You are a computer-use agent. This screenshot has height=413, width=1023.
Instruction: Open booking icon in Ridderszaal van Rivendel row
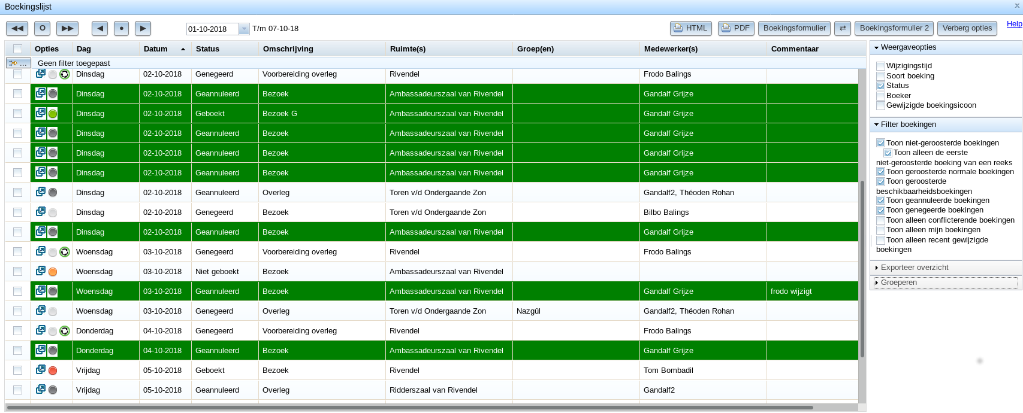(x=41, y=390)
